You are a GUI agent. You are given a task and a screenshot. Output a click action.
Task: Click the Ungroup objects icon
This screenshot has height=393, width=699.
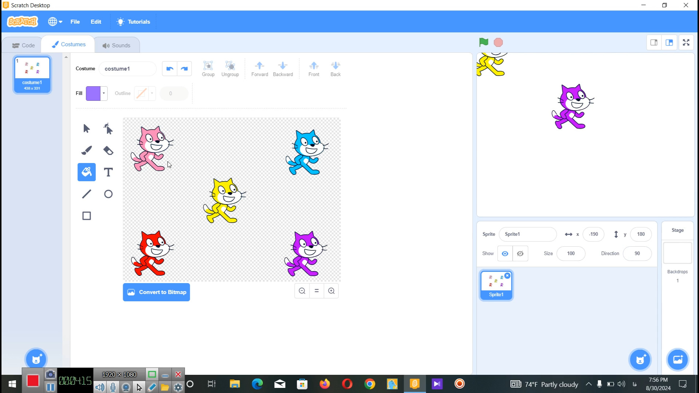(230, 69)
